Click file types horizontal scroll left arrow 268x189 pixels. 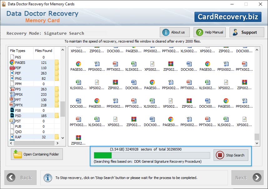click(11, 143)
